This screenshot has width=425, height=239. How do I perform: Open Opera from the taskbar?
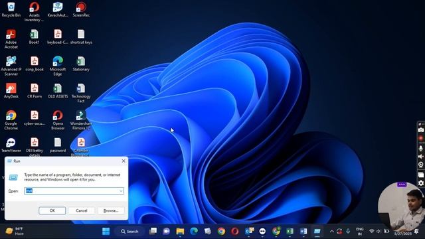tap(234, 231)
